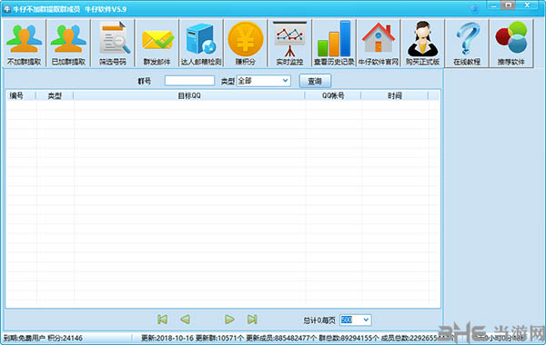Click status text 更新:2018-10-16

coord(167,338)
